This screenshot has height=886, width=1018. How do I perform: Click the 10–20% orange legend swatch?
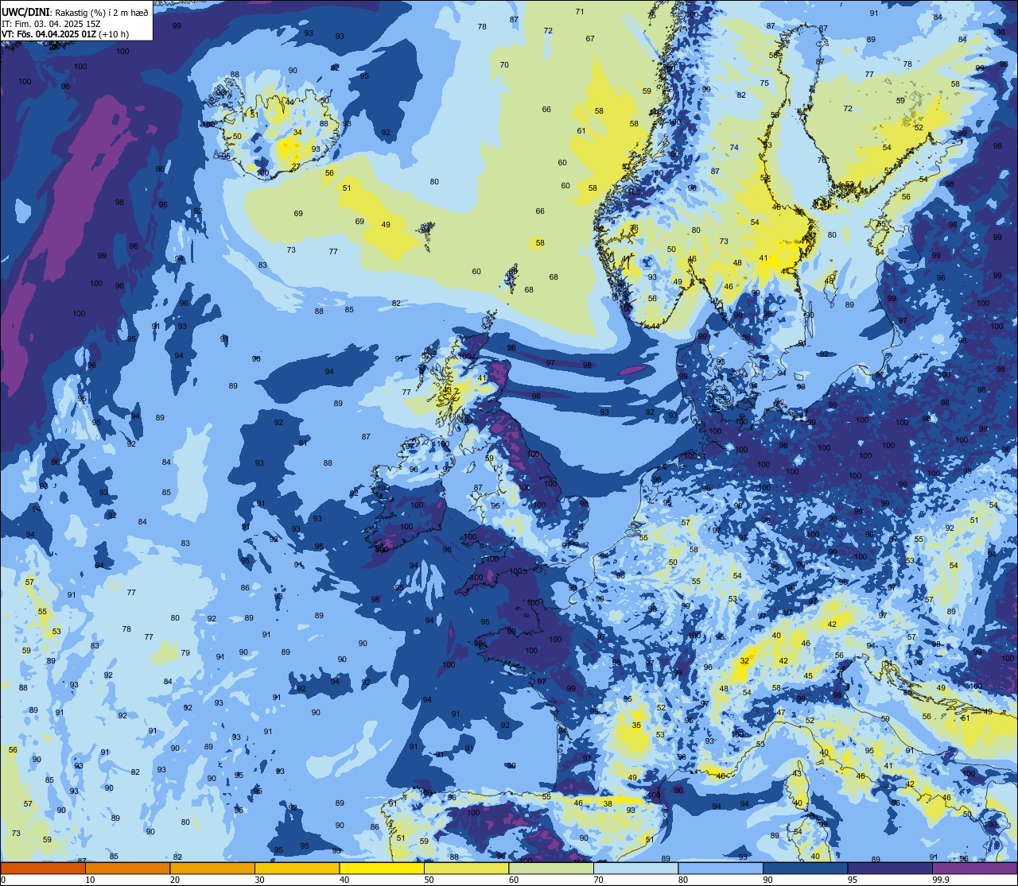point(127,868)
